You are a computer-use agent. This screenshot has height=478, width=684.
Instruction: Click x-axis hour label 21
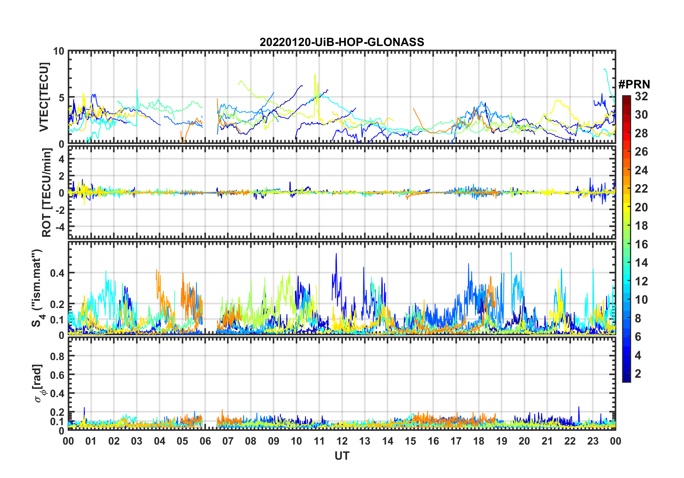[547, 441]
